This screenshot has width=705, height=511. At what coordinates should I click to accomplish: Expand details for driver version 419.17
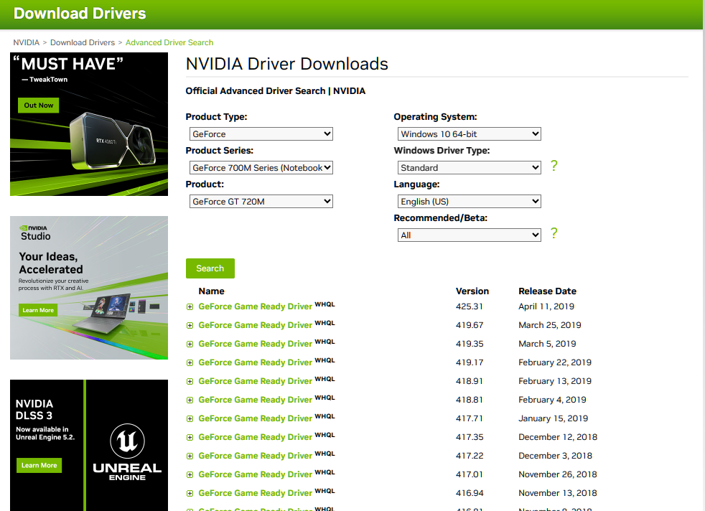tap(190, 362)
